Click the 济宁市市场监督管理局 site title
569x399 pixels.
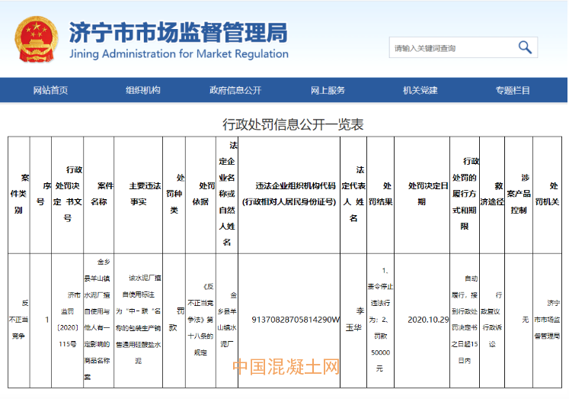178,32
